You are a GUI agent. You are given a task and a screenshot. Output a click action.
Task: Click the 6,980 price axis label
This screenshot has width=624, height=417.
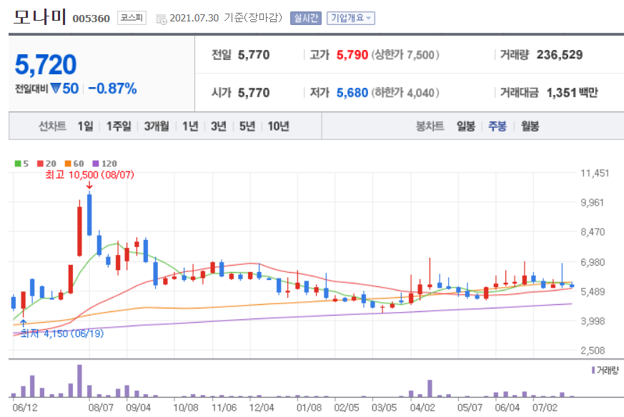(x=593, y=262)
